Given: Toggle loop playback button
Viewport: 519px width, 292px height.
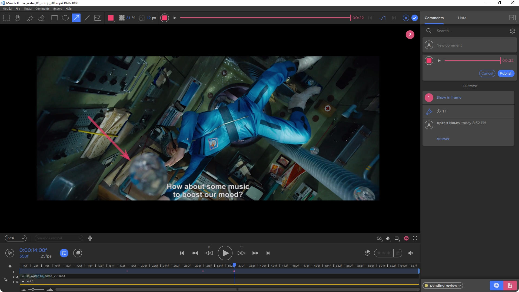Looking at the screenshot, I should [64, 253].
